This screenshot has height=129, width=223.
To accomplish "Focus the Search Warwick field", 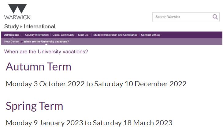I will tap(186, 17).
